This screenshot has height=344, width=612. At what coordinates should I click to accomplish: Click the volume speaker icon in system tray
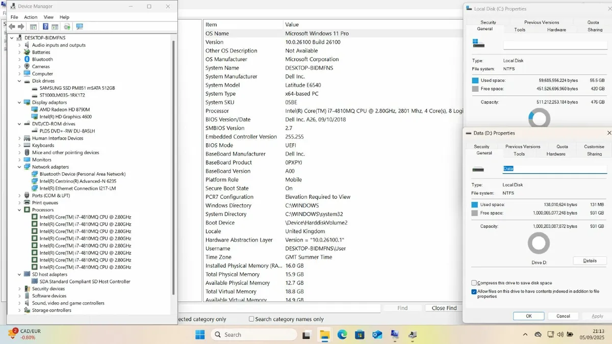[561, 334]
